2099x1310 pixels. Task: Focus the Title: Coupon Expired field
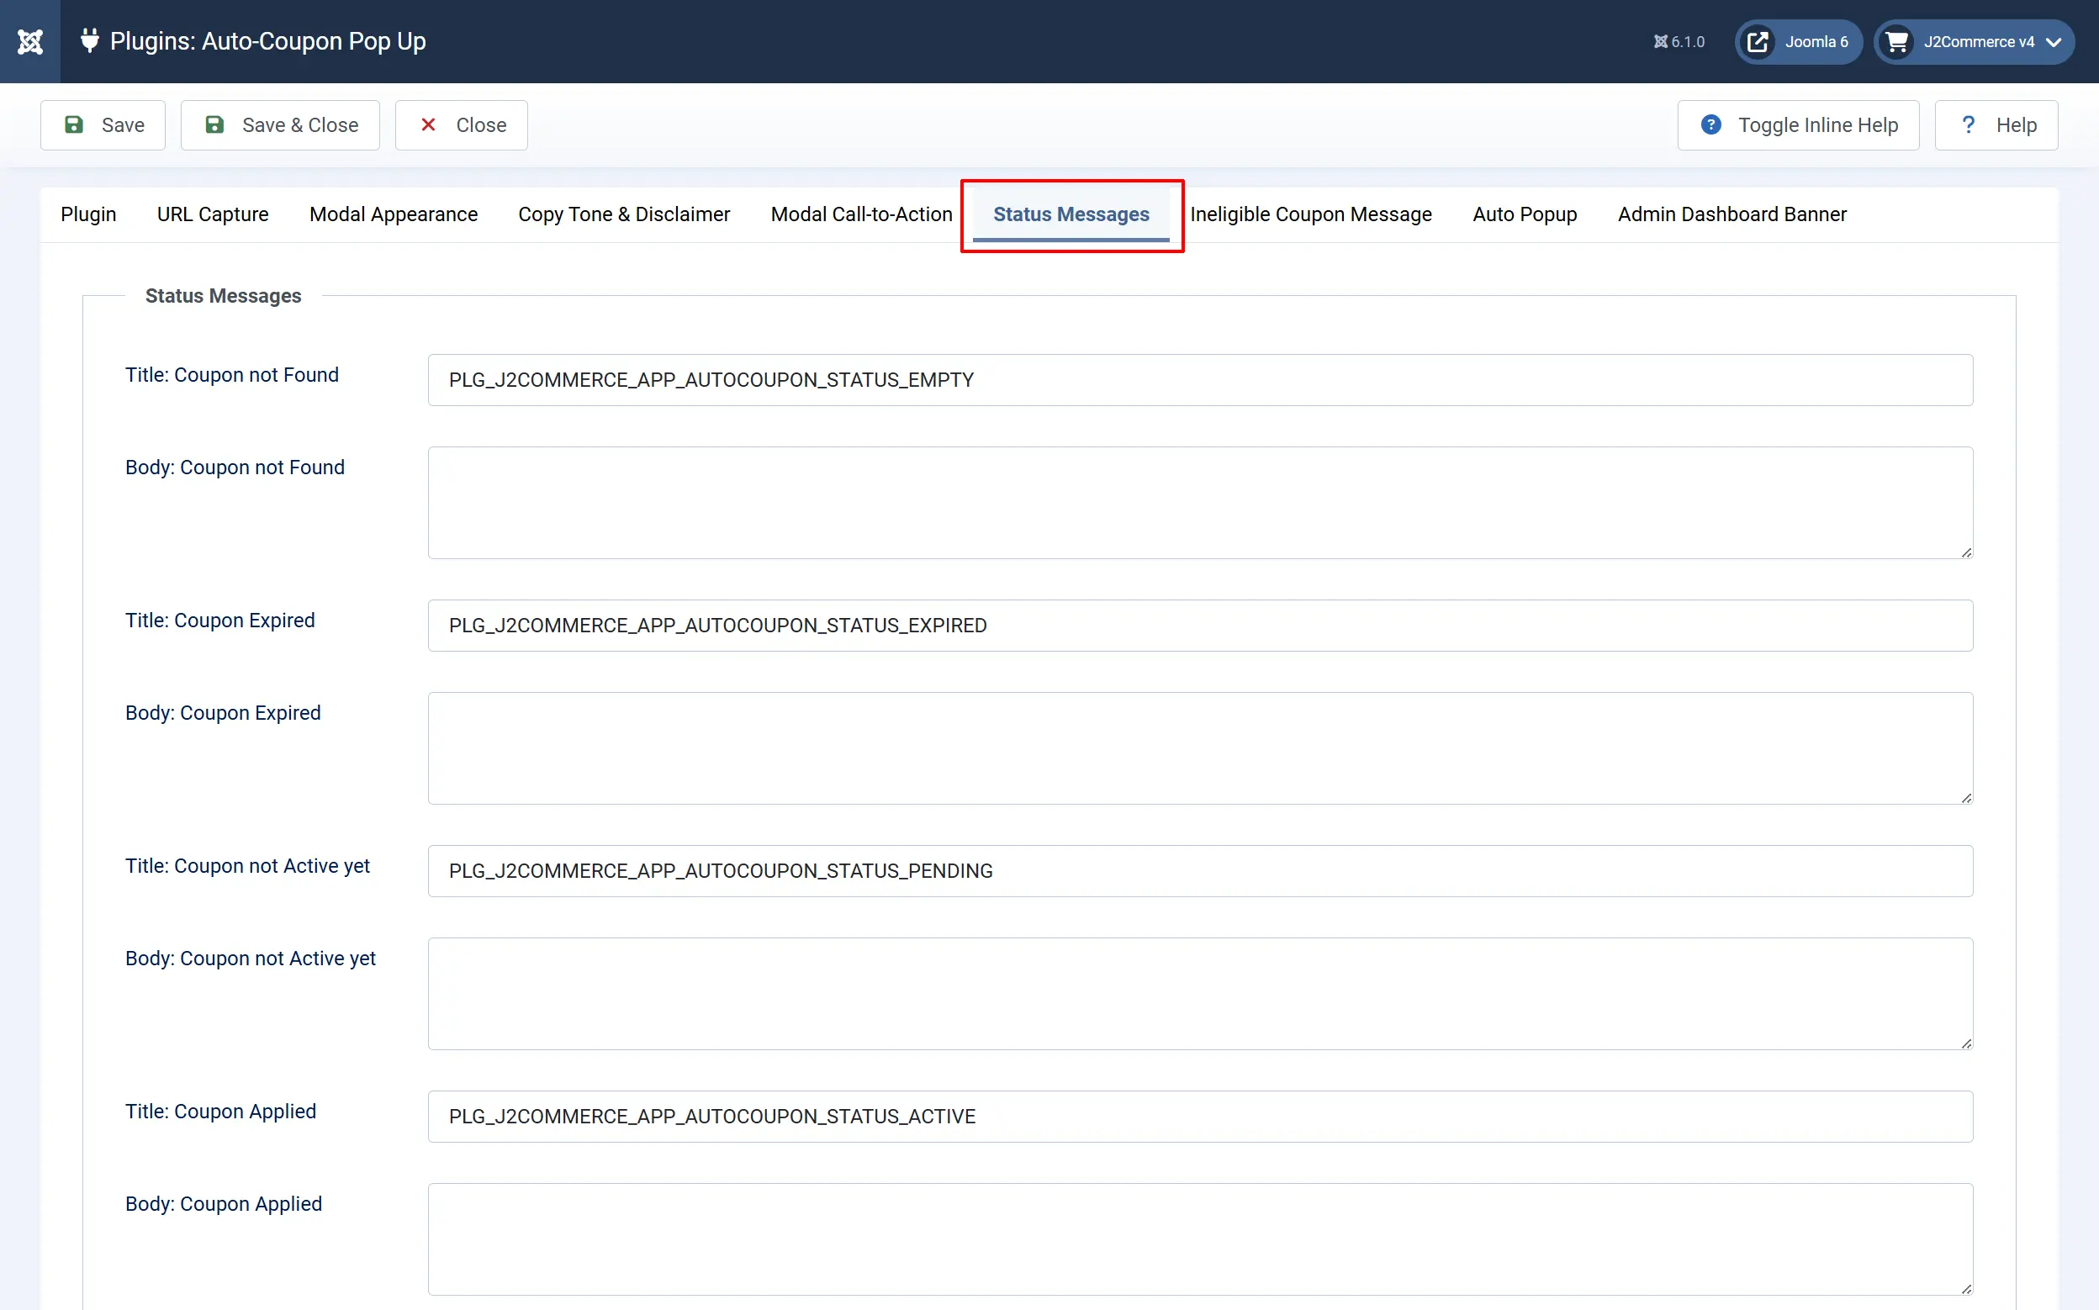[1201, 626]
